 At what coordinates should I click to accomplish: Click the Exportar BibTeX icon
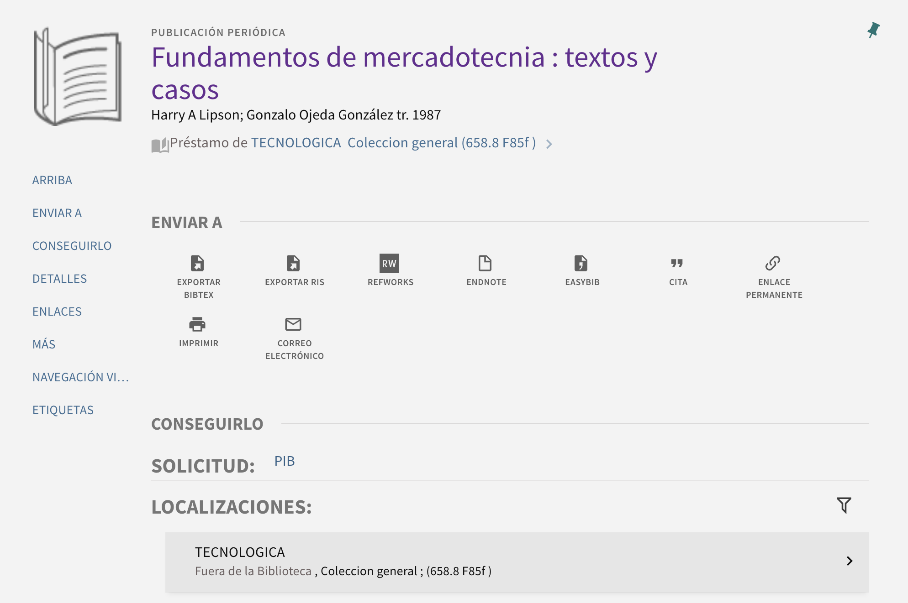click(x=197, y=263)
